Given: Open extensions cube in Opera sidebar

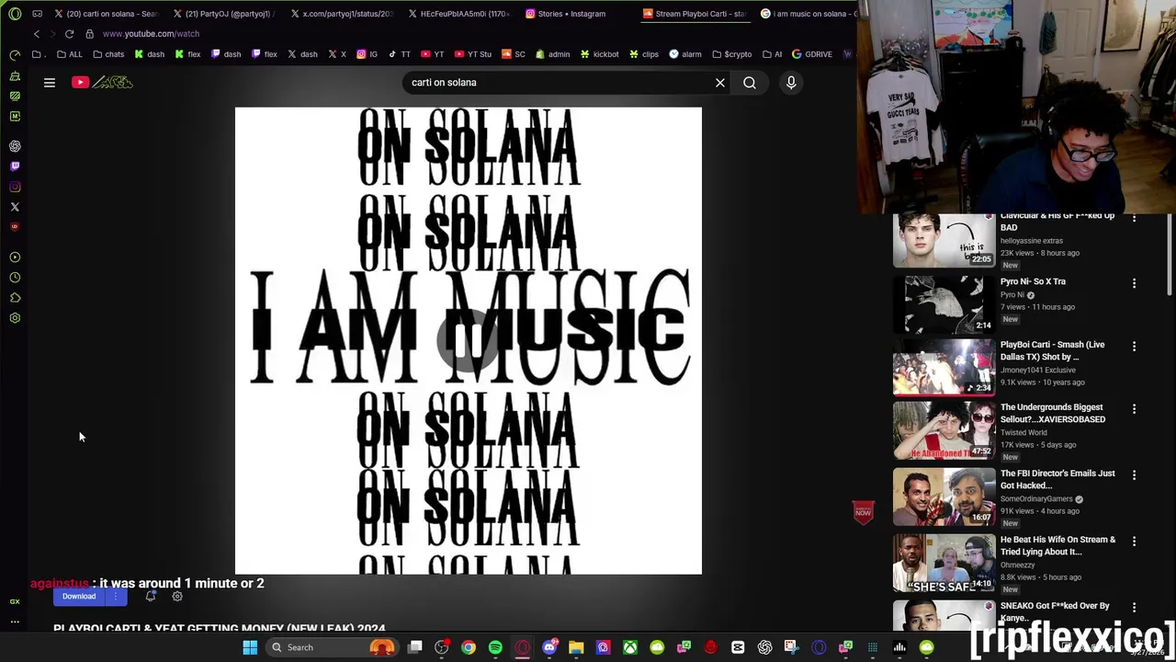Looking at the screenshot, I should (x=15, y=298).
